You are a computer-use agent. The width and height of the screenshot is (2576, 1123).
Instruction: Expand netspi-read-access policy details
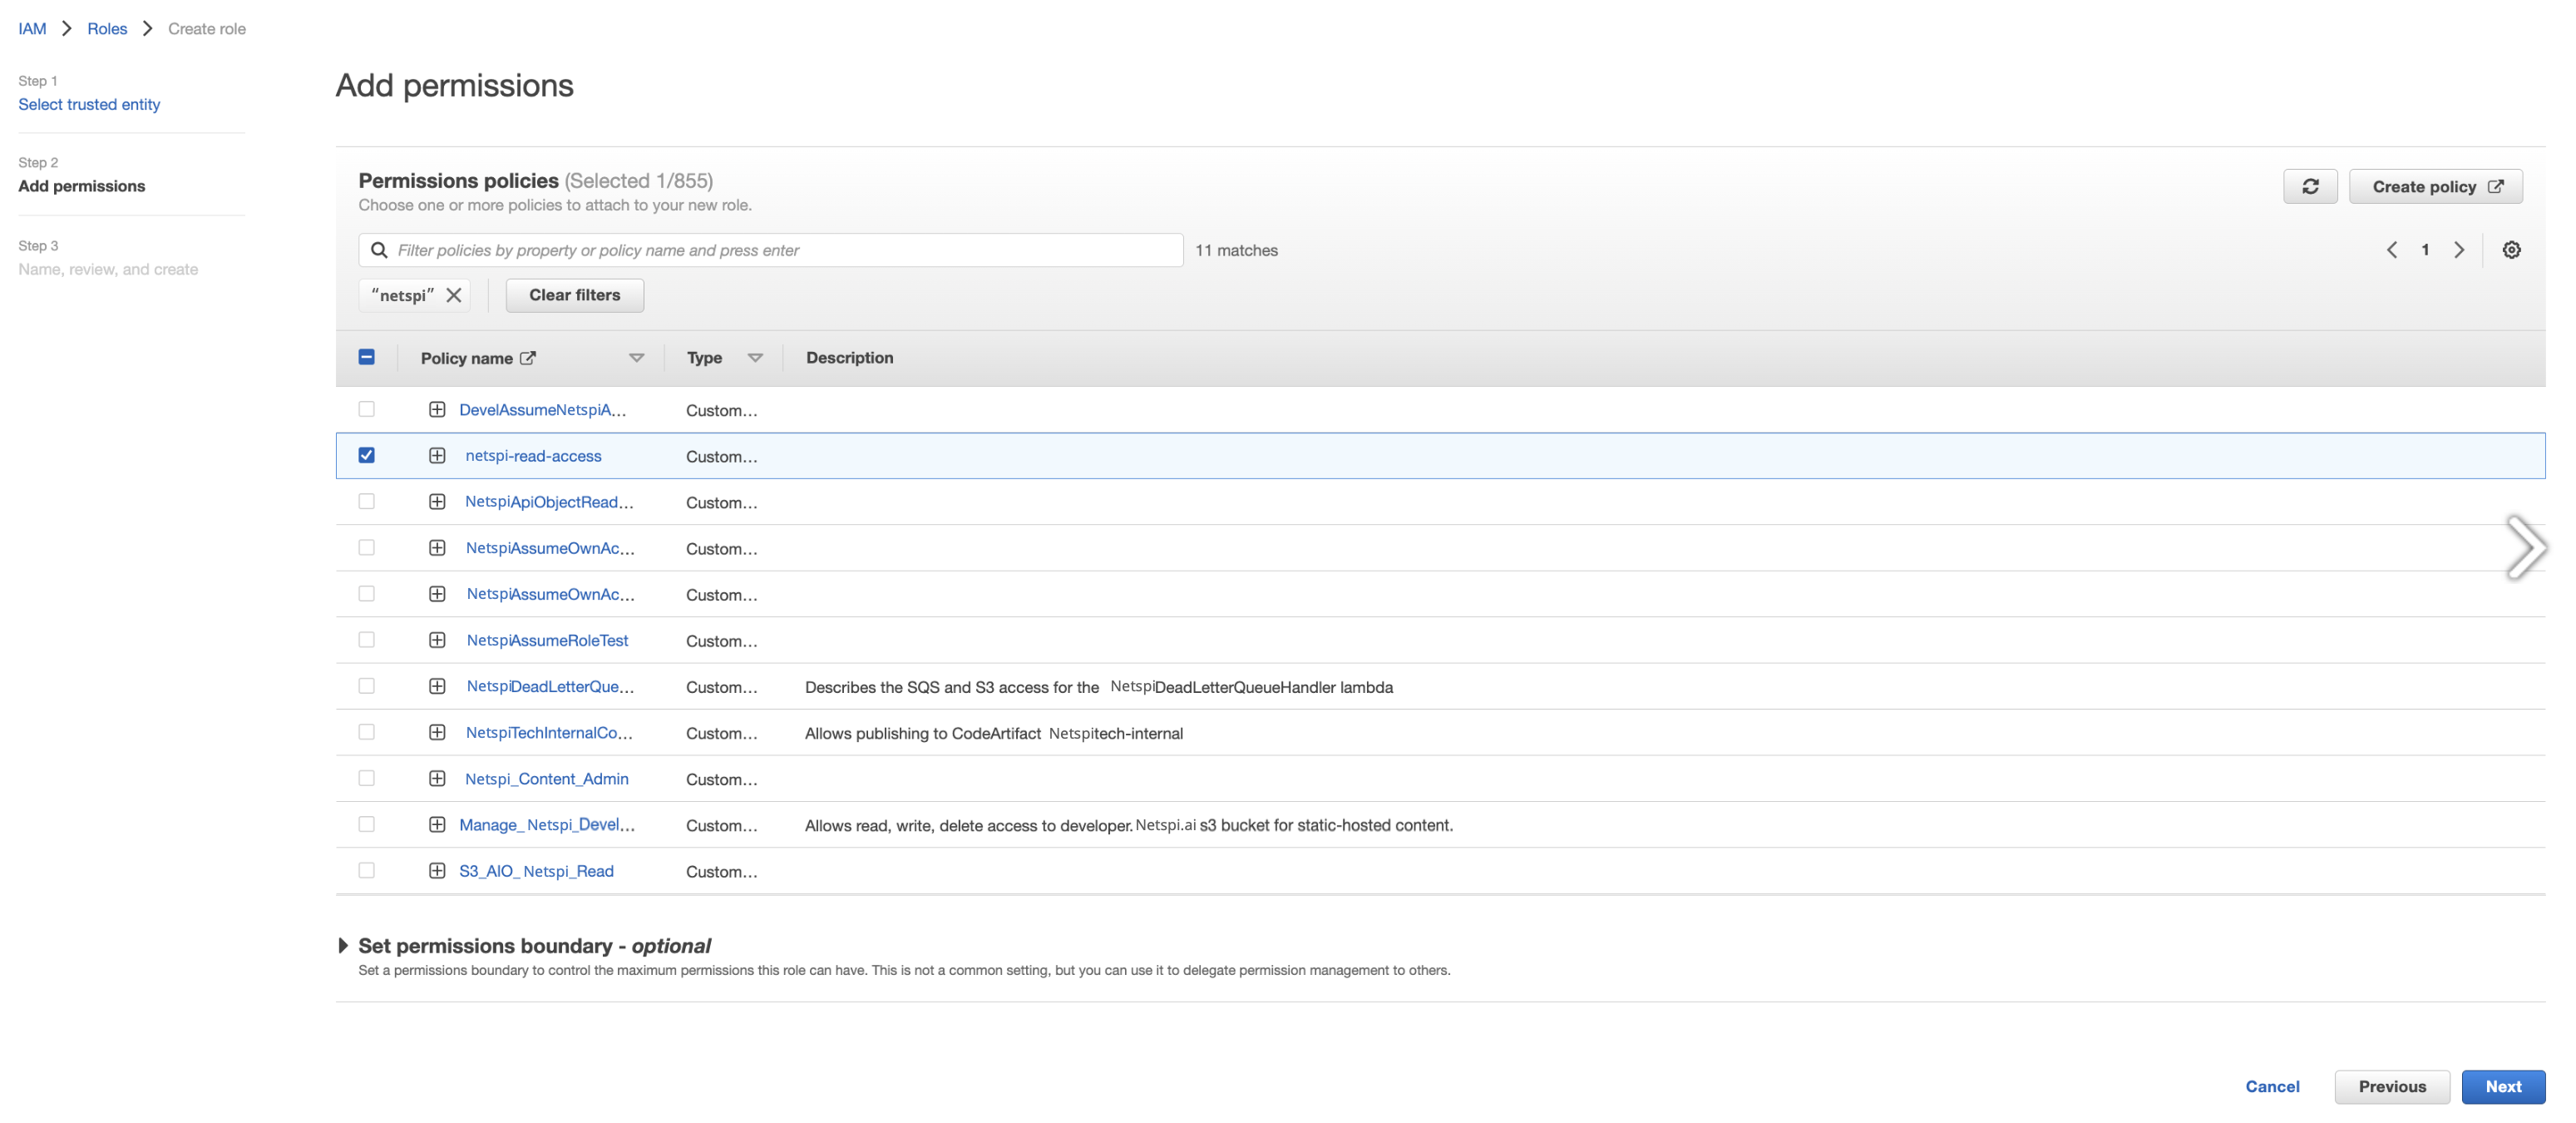tap(437, 456)
